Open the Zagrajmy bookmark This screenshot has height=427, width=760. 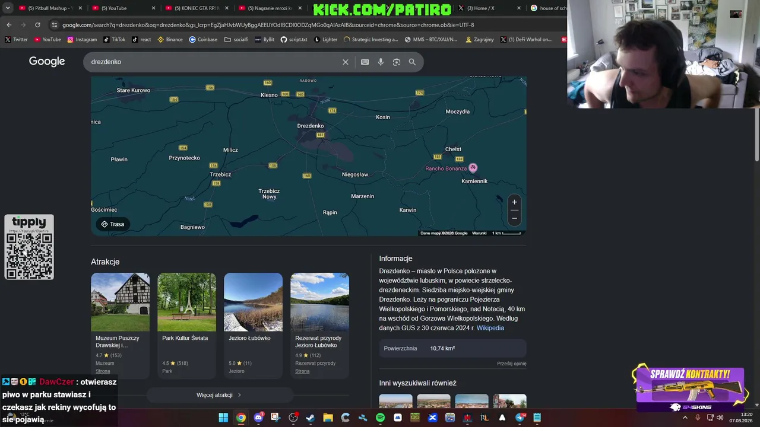[x=480, y=40]
